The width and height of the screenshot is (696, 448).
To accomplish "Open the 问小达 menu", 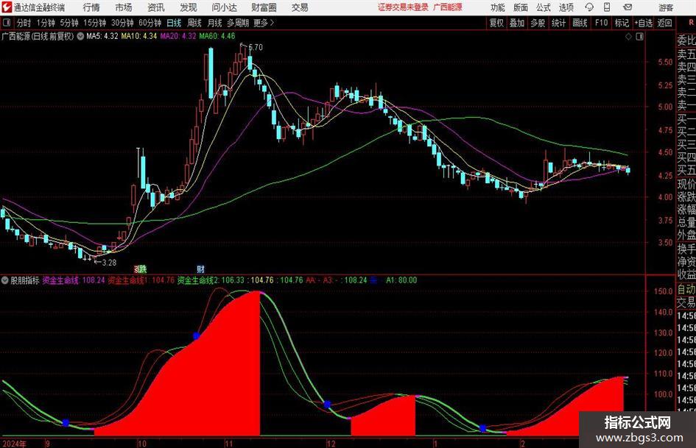I will click(x=224, y=7).
